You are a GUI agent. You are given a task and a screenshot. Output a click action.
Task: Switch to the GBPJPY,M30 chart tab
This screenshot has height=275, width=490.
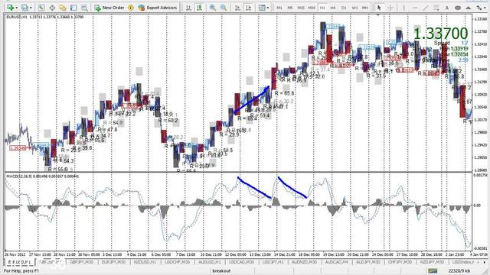[82, 262]
